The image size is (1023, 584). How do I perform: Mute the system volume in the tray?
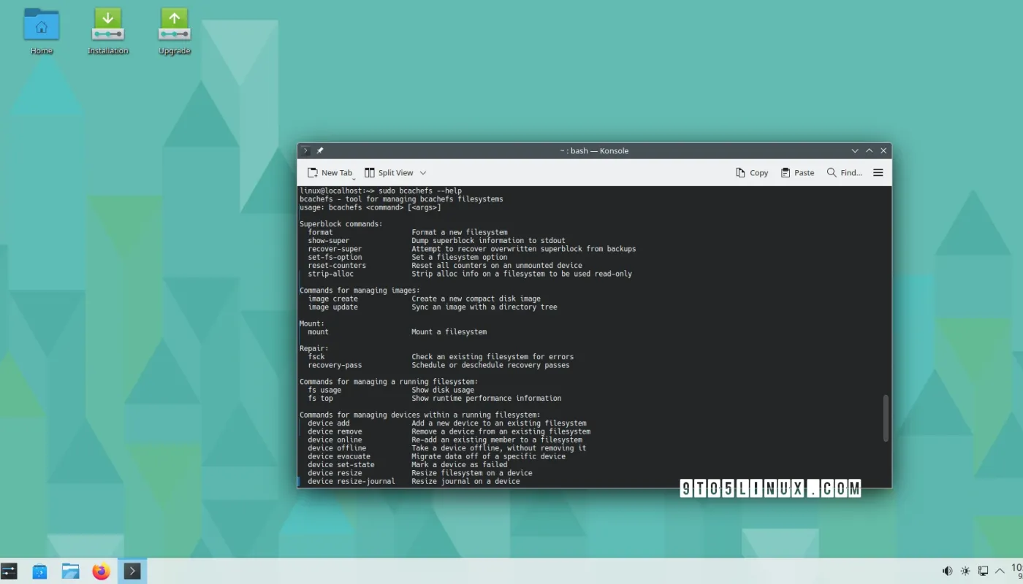click(x=947, y=571)
